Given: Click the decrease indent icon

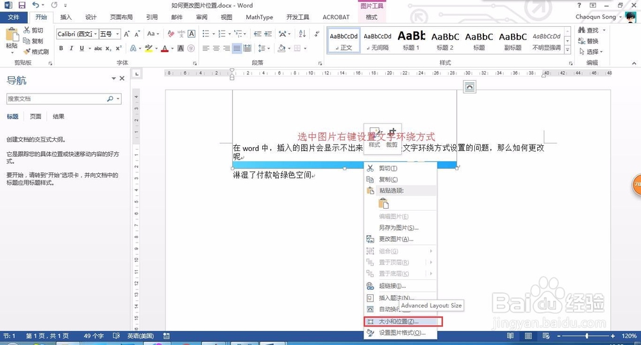Looking at the screenshot, I should (x=258, y=34).
